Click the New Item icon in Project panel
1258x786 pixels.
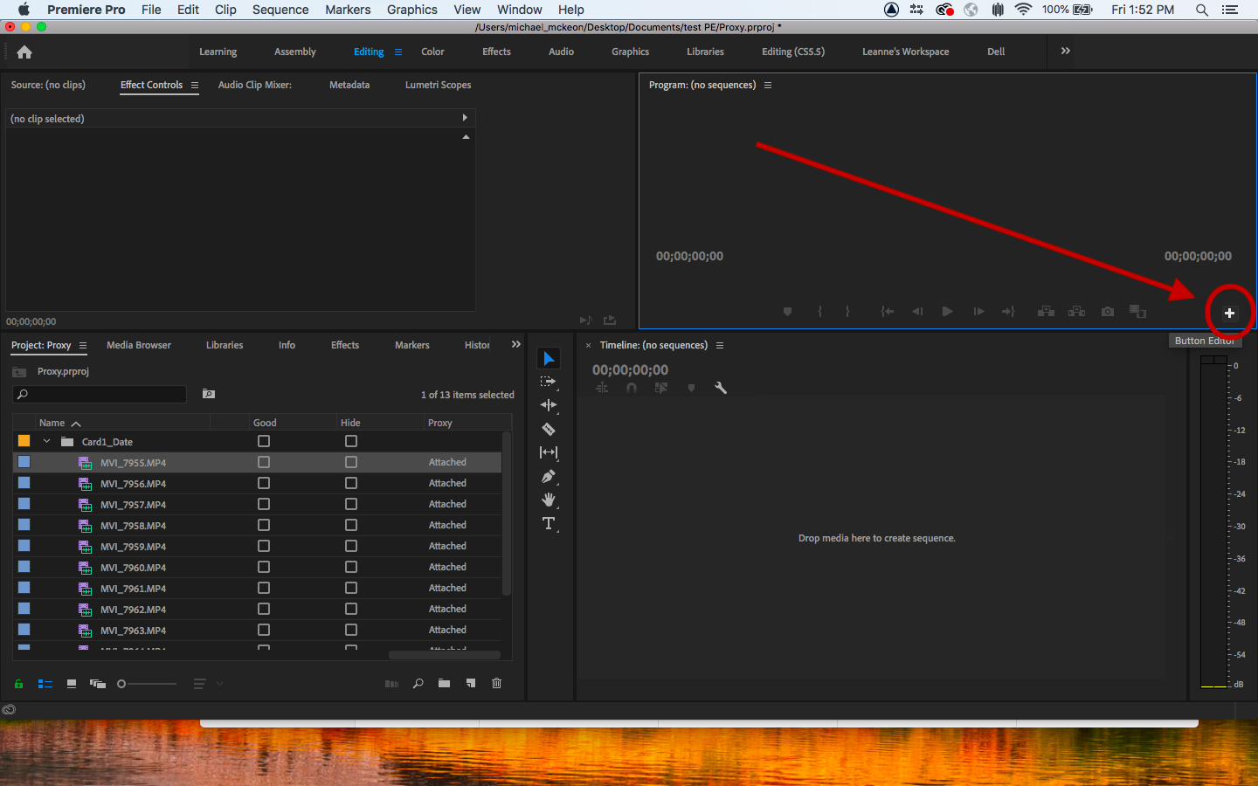click(x=471, y=684)
